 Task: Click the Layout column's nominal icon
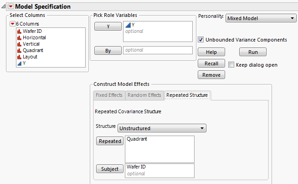click(19, 57)
